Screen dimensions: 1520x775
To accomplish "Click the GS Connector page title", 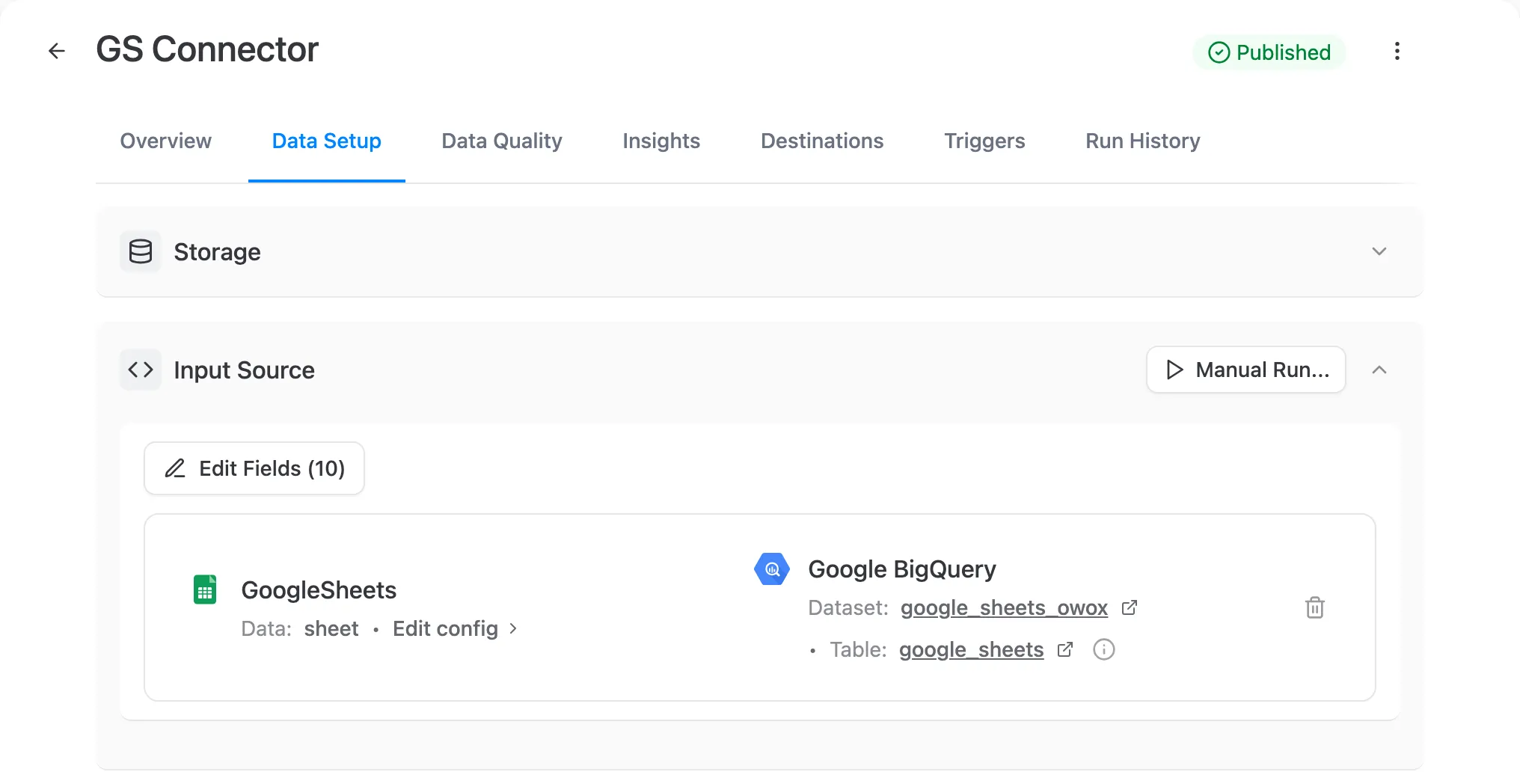I will click(x=207, y=49).
